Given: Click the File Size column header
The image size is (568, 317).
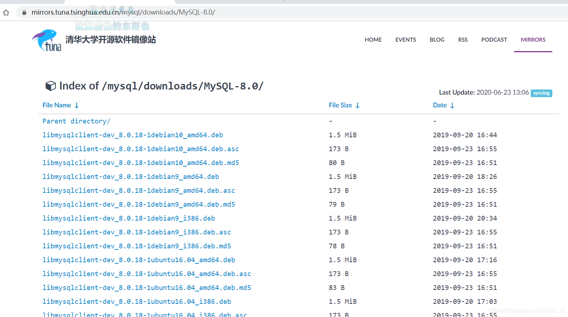Looking at the screenshot, I should click(340, 105).
